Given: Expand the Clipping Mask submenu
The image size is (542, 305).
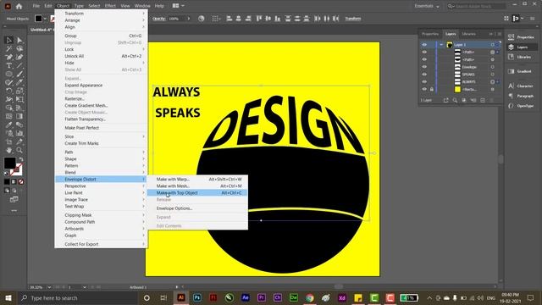Looking at the screenshot, I should click(x=102, y=215).
